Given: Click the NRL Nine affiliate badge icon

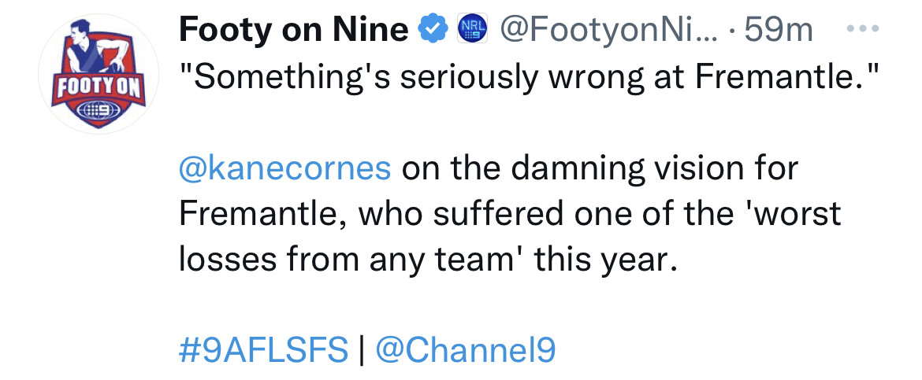Looking at the screenshot, I should (474, 31).
